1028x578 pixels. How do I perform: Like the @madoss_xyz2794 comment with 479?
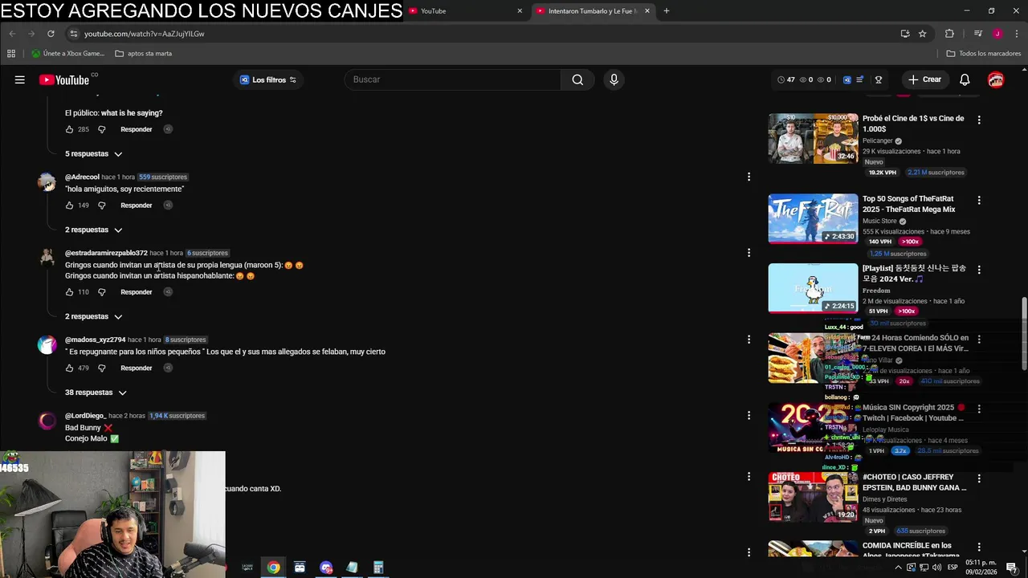pos(70,368)
